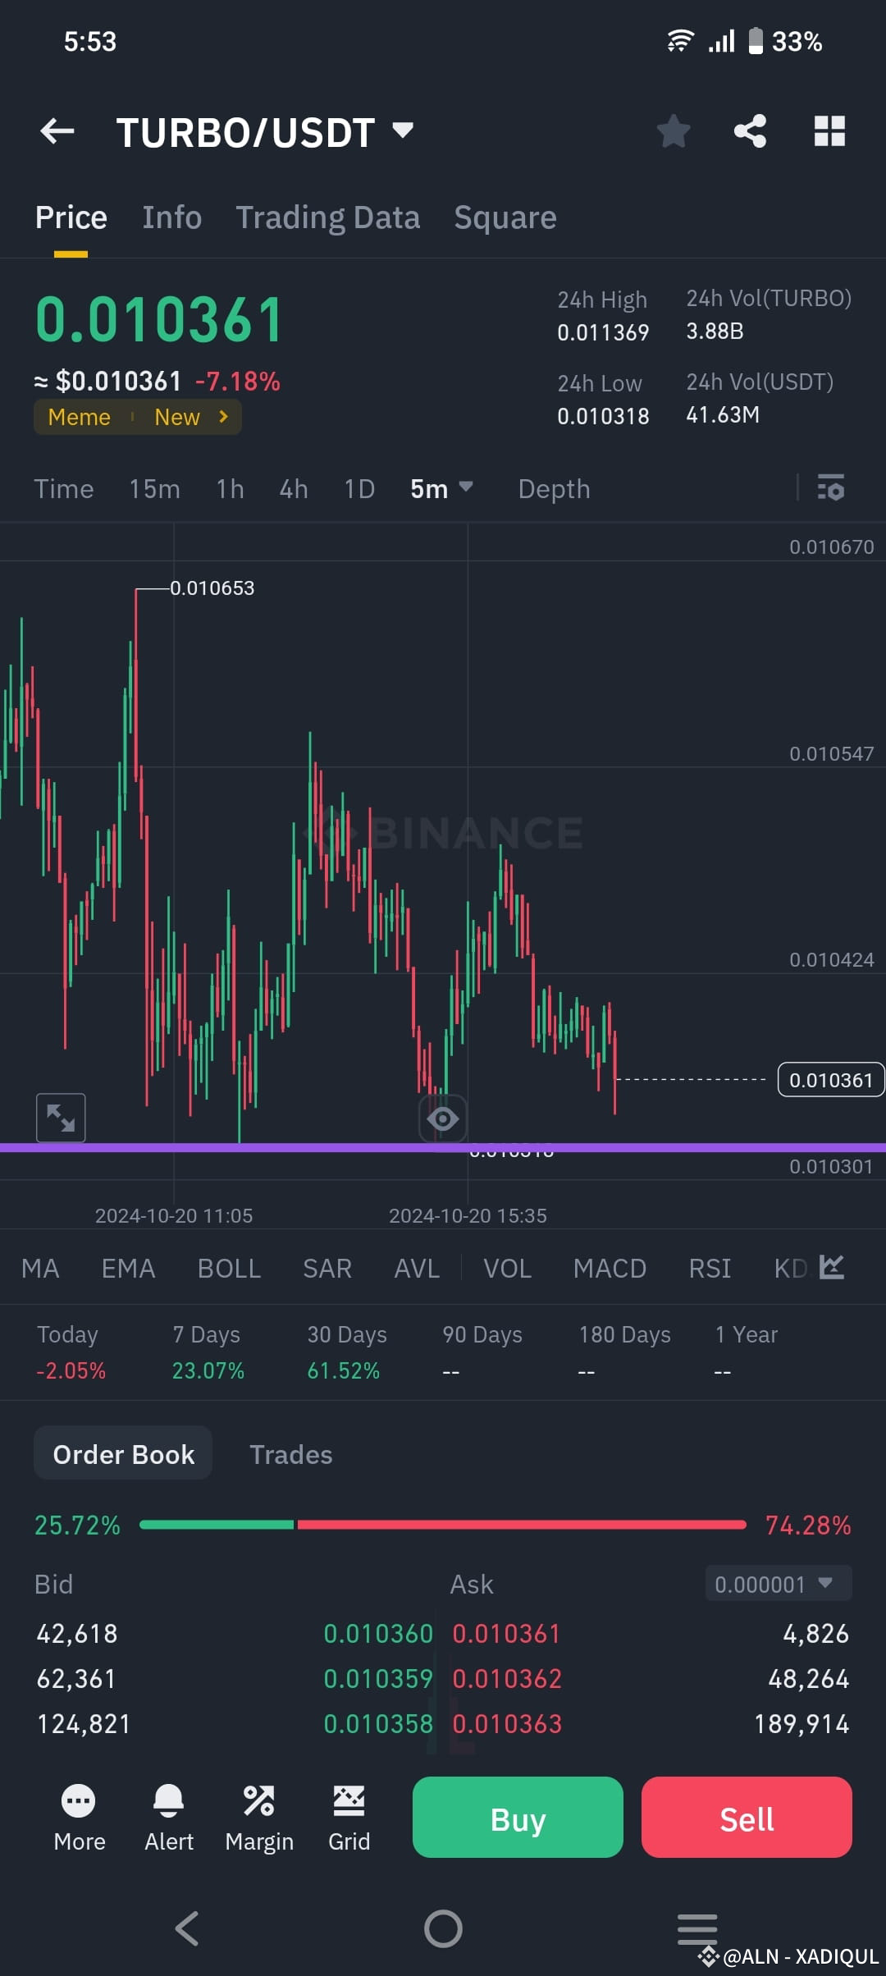Viewport: 886px width, 1976px height.
Task: Select bid price 0.010360
Action: point(378,1634)
